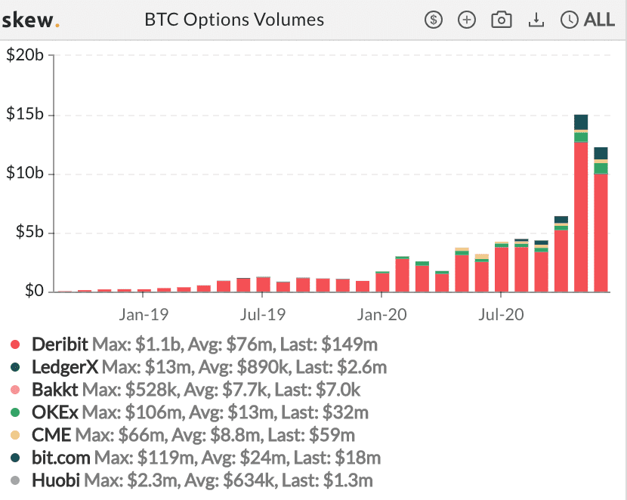Toggle bit.com series in legend
This screenshot has height=500, width=627.
196,458
